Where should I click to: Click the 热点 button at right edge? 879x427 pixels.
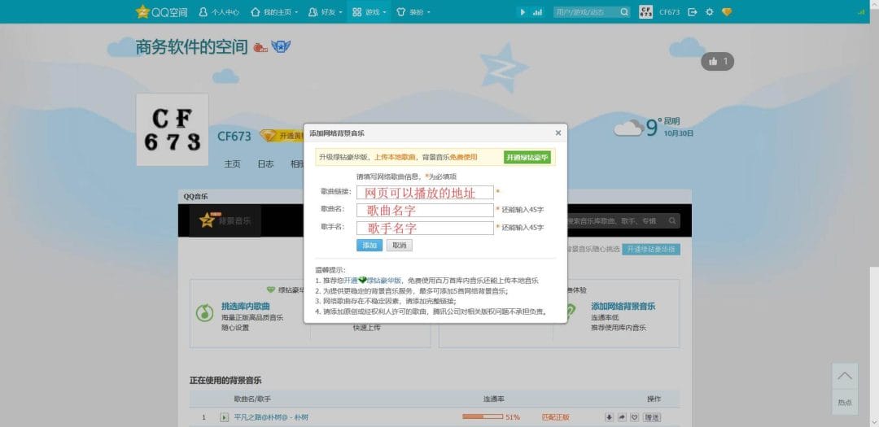844,403
